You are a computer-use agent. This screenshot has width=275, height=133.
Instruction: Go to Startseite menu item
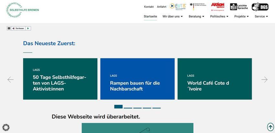[x=150, y=16]
